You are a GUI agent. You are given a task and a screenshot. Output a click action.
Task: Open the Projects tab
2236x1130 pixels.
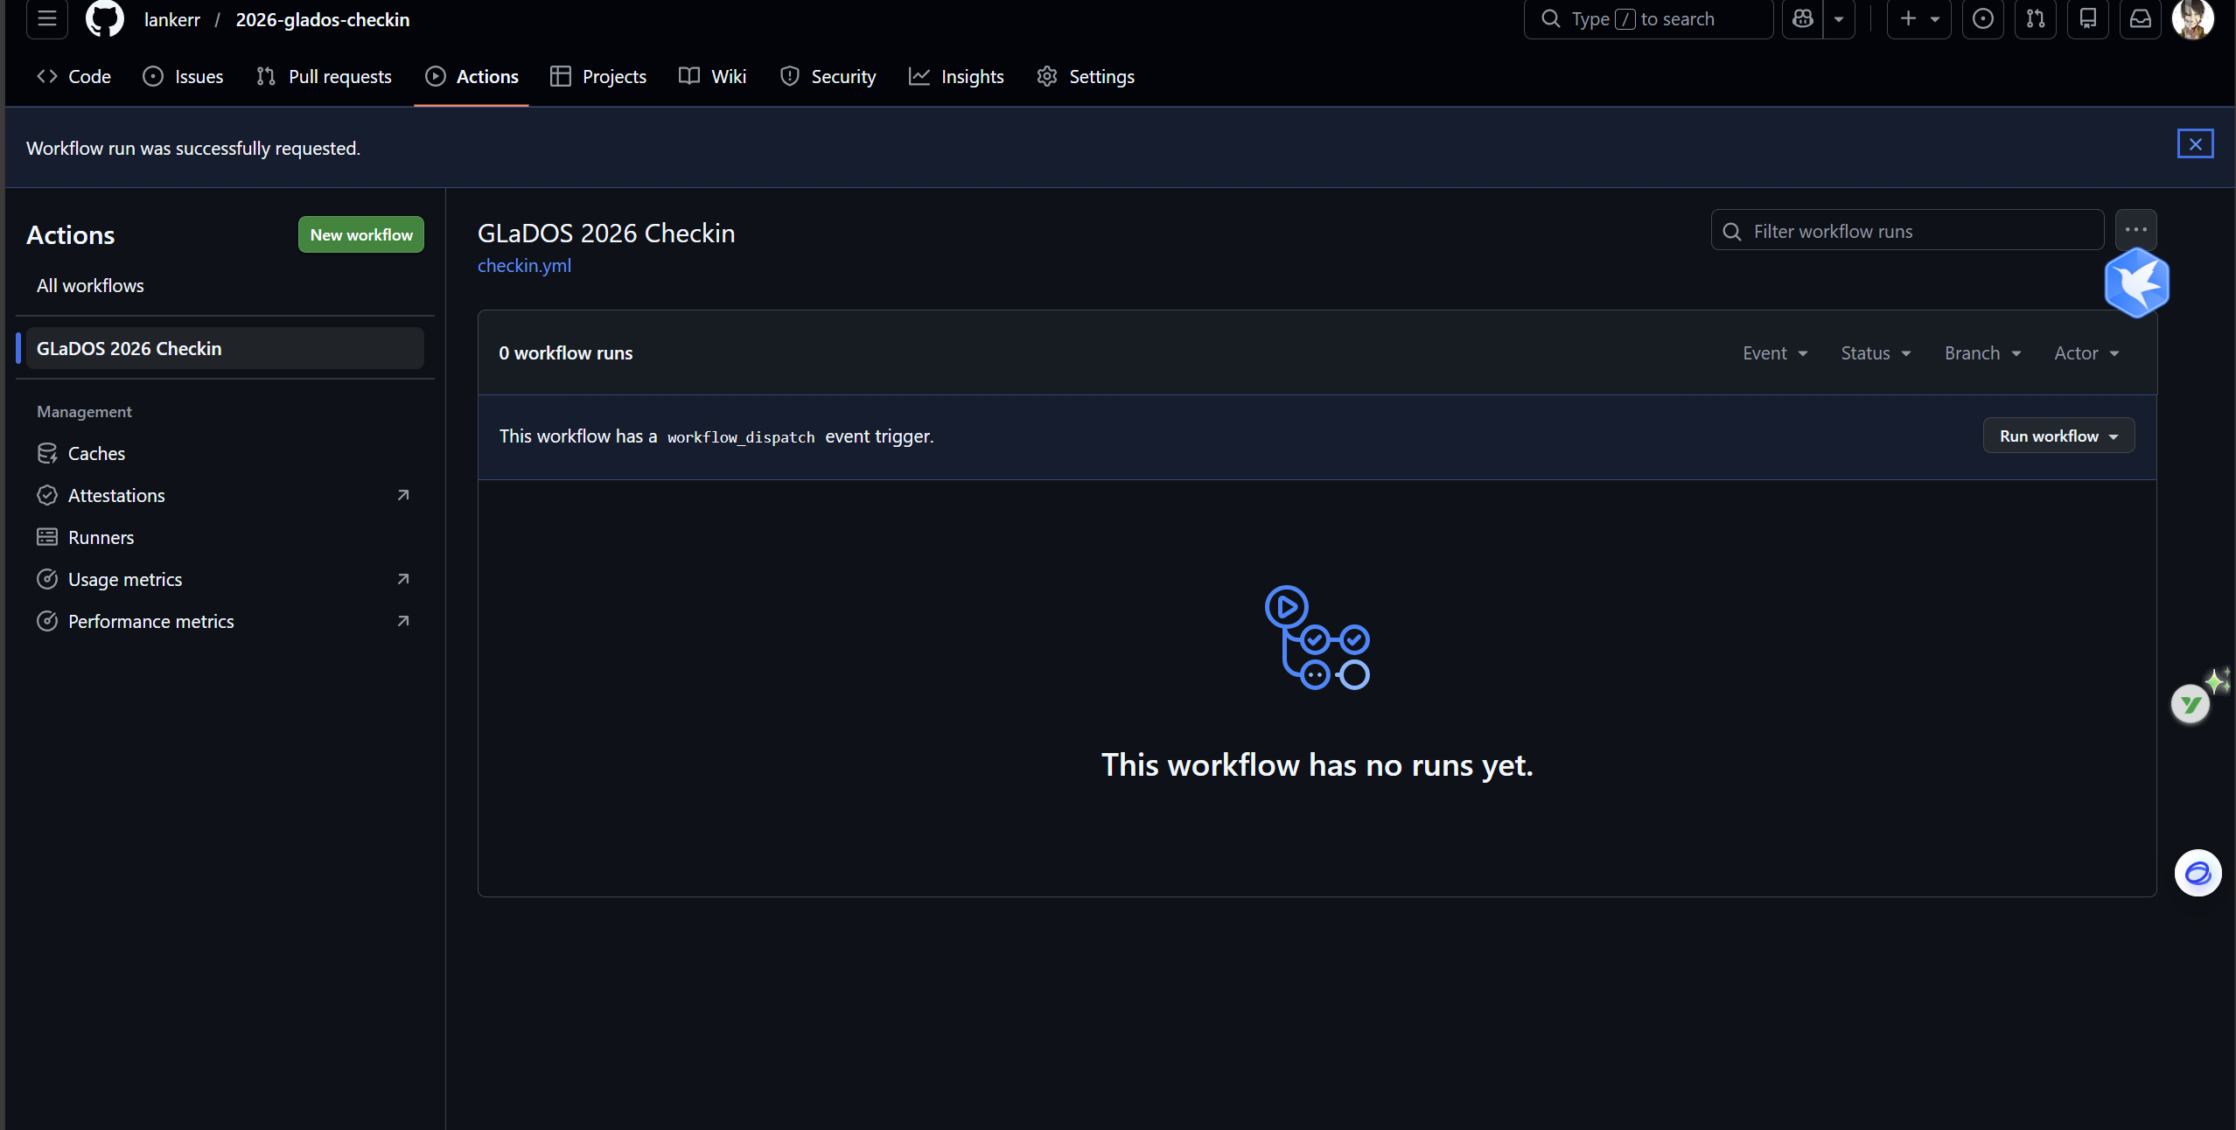coord(598,77)
